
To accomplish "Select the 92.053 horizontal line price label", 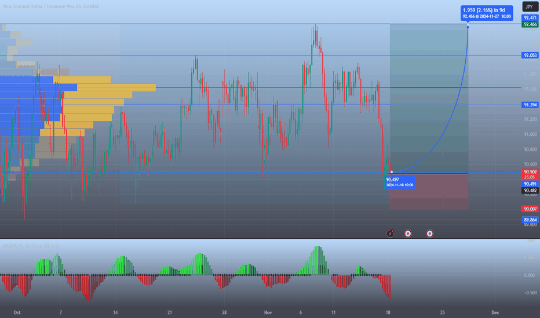I will (x=530, y=56).
